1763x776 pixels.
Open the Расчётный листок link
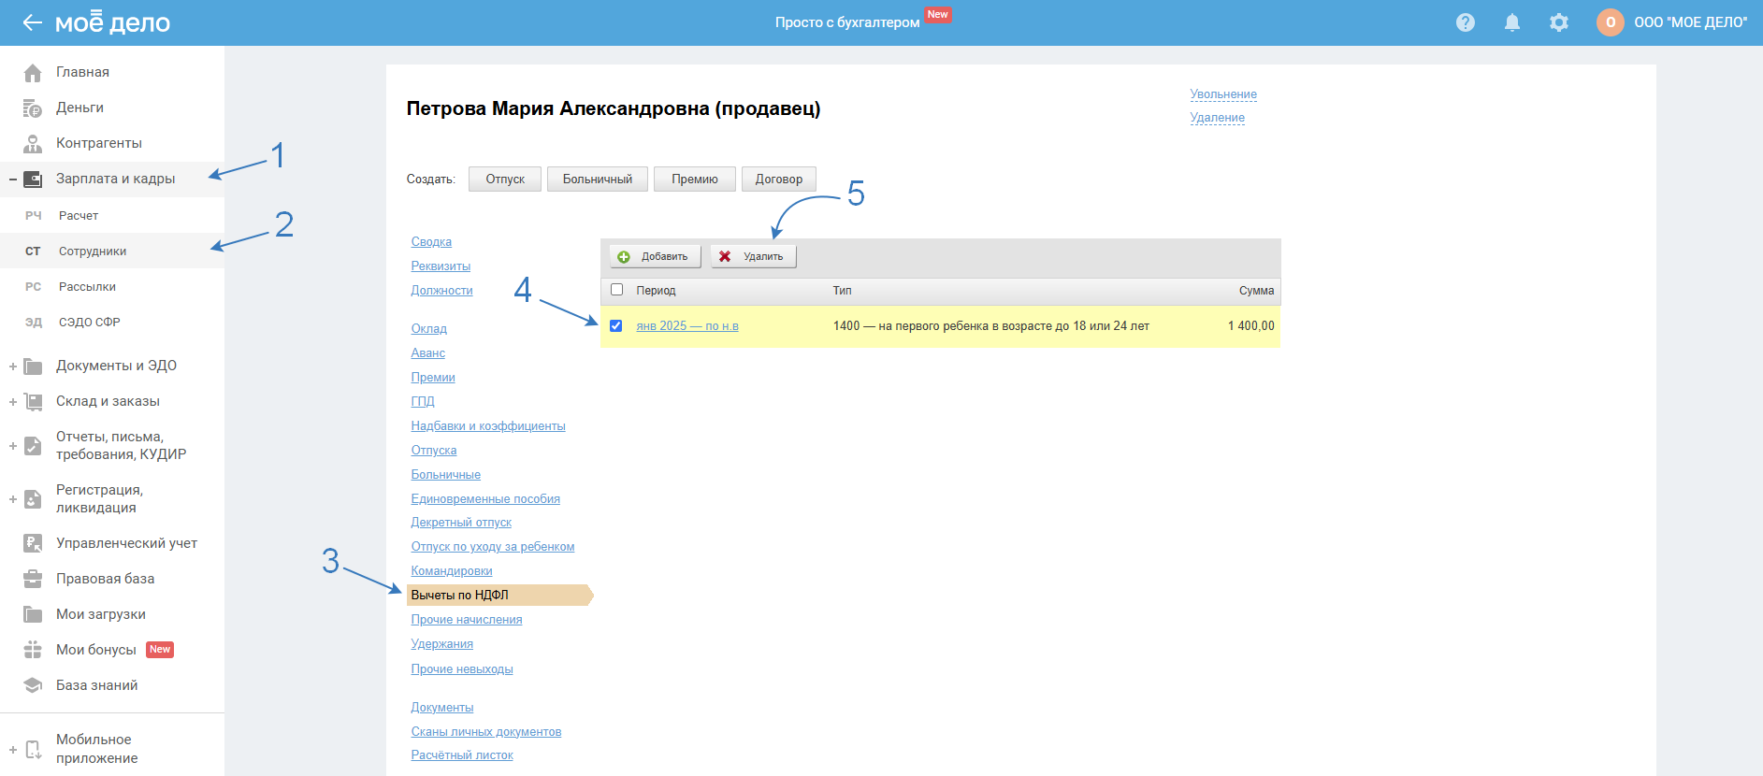tap(462, 755)
